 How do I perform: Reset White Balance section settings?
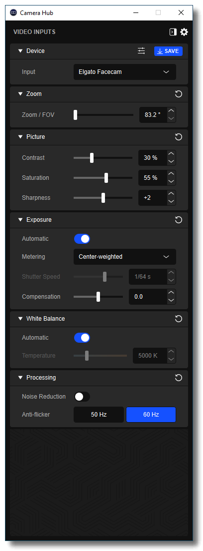pyautogui.click(x=179, y=319)
